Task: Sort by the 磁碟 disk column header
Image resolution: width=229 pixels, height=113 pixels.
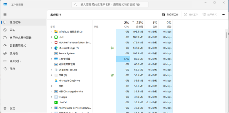Action: [x=151, y=24]
